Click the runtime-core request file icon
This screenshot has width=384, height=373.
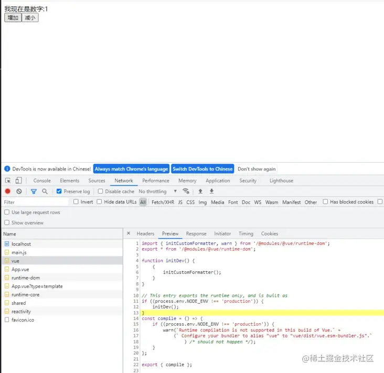[7, 295]
